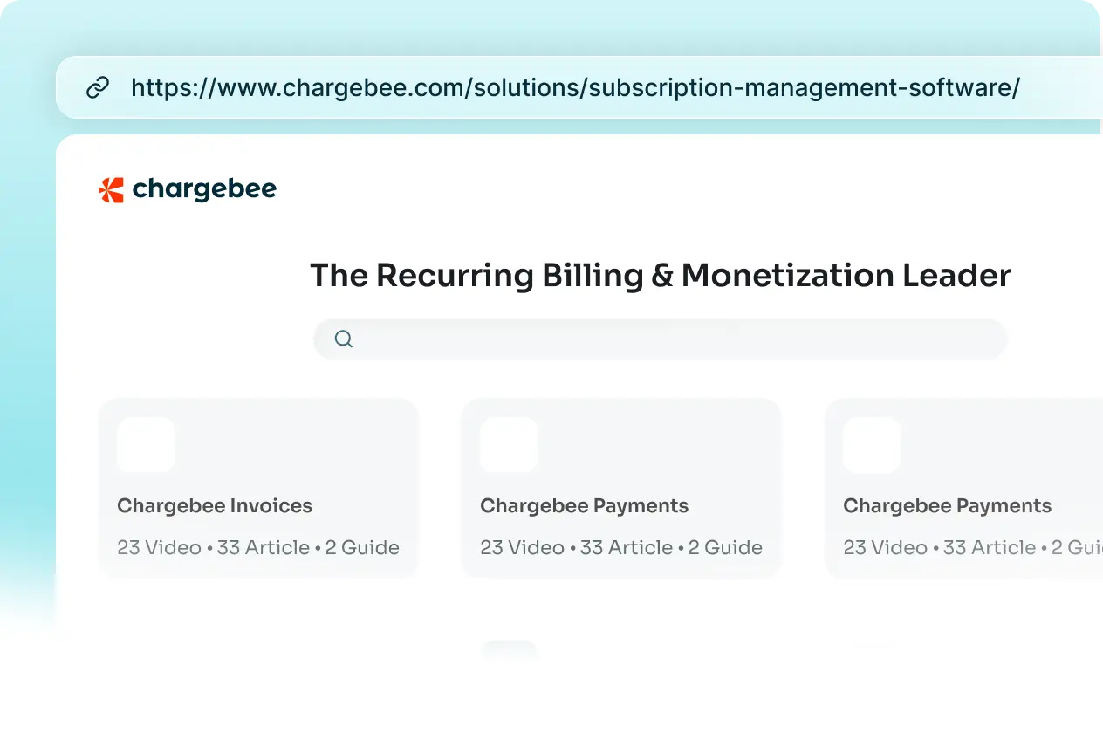Screen dimensions: 1103x754
Task: Open the middle Chargebee Payments card
Action: pyautogui.click(x=621, y=488)
